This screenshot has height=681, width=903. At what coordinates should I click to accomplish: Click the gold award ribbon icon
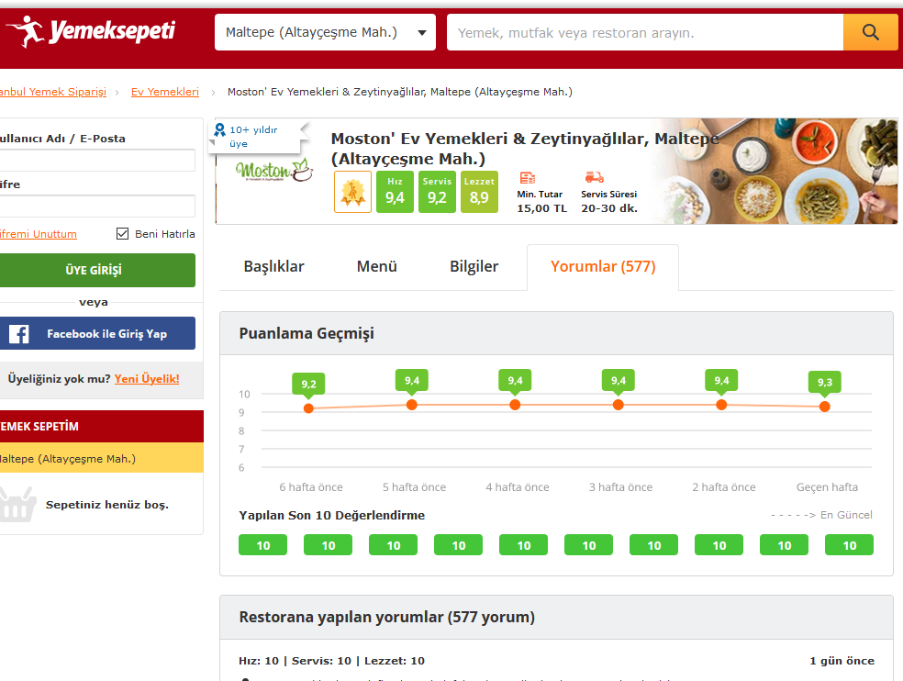coord(352,192)
